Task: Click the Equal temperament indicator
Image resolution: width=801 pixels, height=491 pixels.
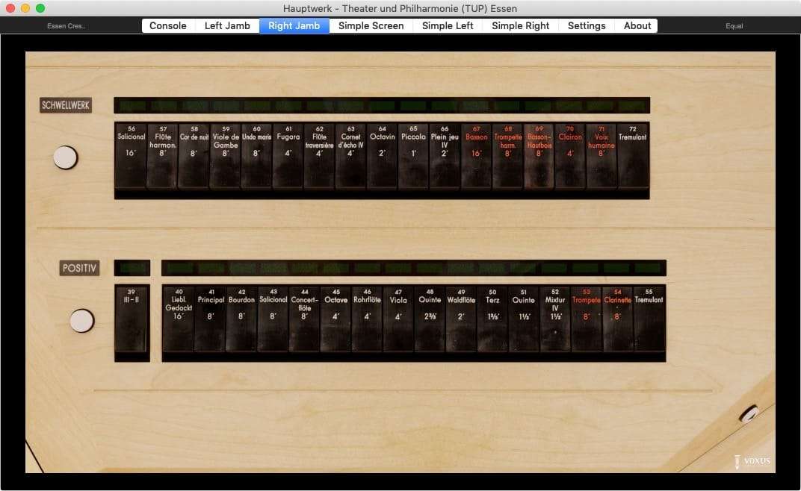Action: pos(734,26)
